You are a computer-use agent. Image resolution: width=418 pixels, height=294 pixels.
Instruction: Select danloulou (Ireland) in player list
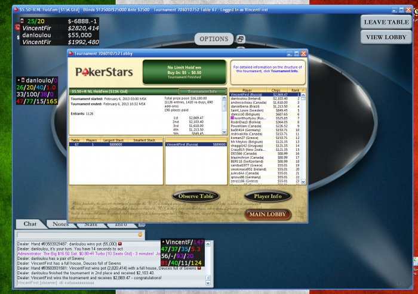click(265, 98)
